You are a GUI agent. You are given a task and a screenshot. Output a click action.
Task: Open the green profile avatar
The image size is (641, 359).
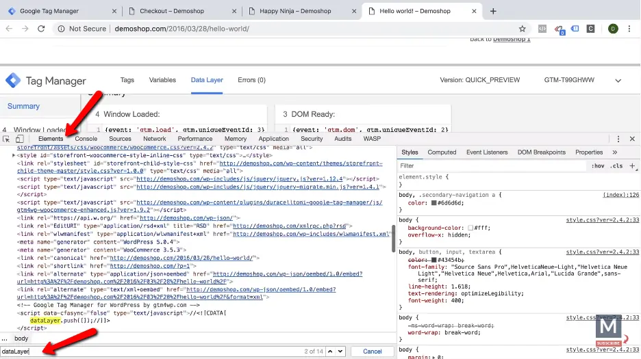[613, 29]
